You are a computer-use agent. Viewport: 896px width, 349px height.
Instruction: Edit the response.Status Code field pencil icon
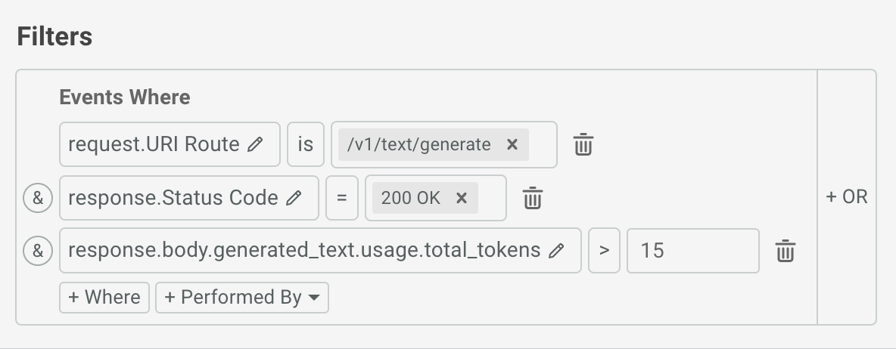click(294, 198)
